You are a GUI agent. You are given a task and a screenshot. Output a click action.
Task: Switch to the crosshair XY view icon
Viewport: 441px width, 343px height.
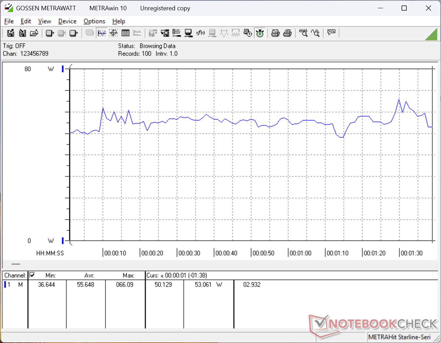pyautogui.click(x=114, y=33)
